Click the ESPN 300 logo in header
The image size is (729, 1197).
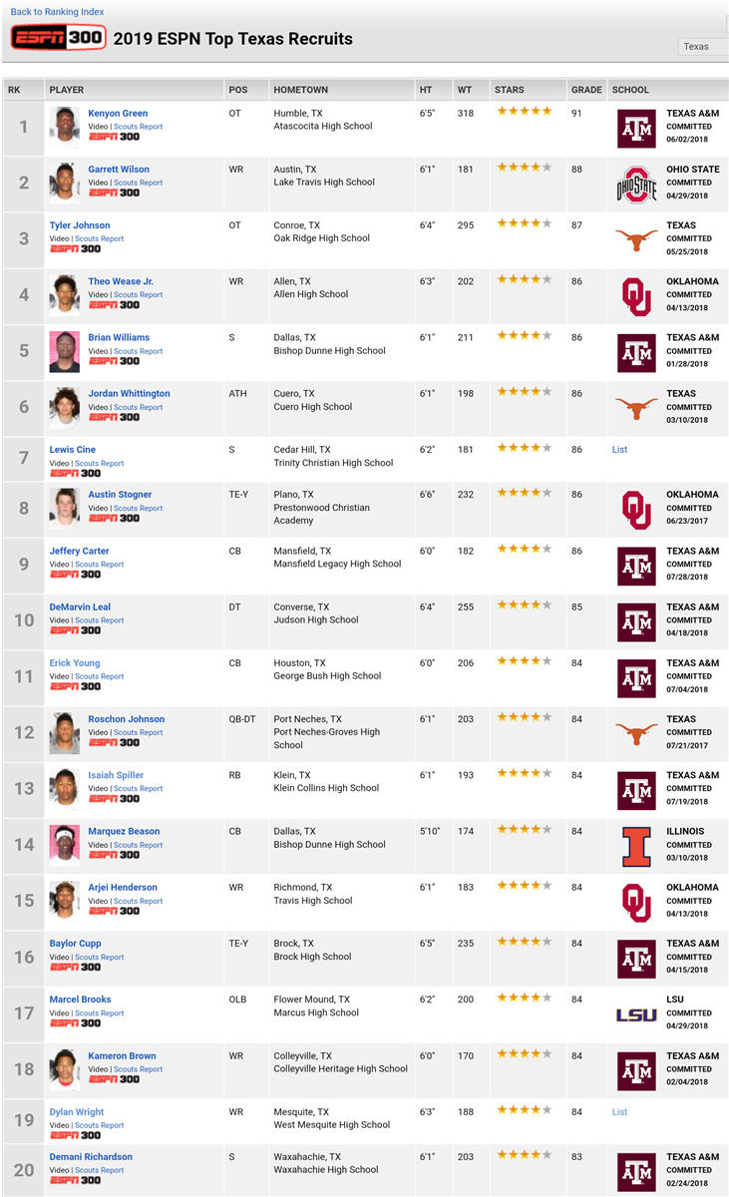click(x=58, y=39)
